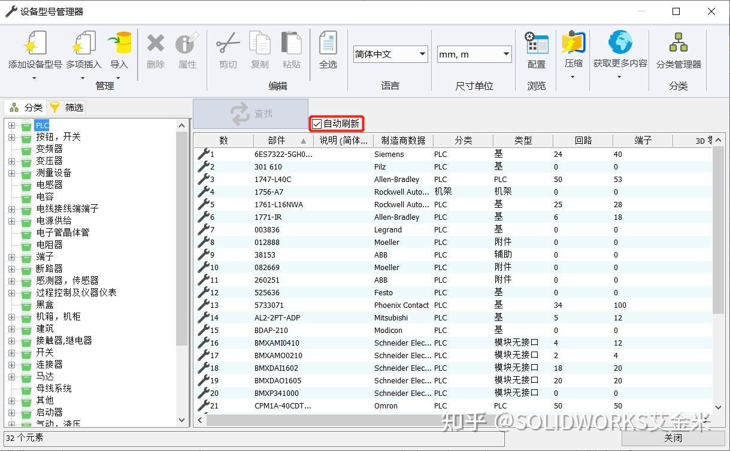
Task: Open the 分类管理器 icon
Action: tap(678, 43)
